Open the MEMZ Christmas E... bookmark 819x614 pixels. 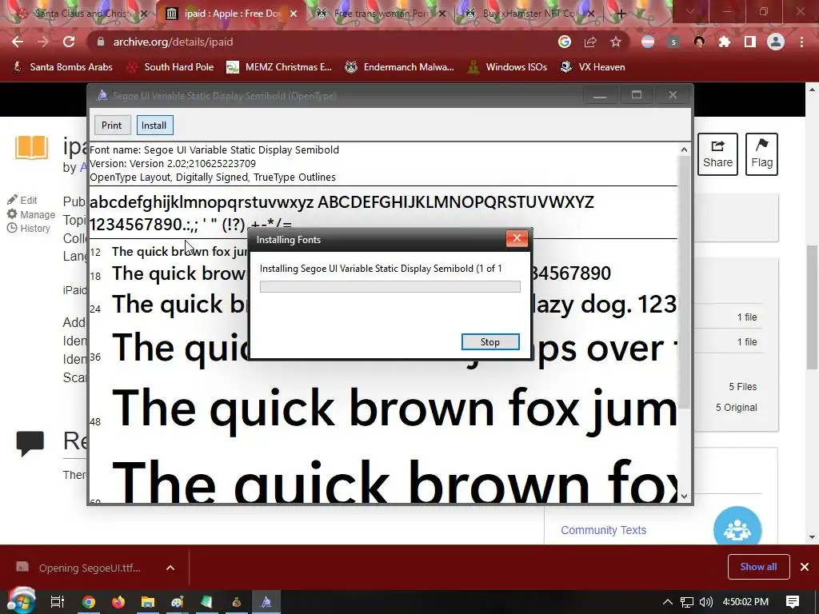[x=279, y=67]
